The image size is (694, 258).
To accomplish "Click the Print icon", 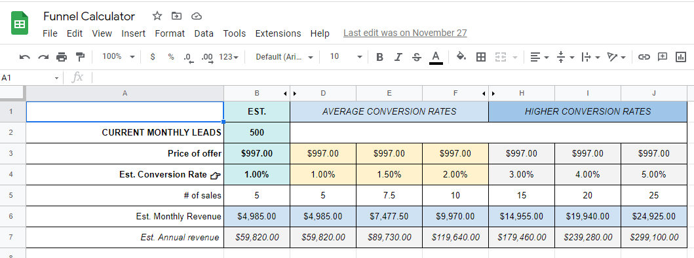I will tap(62, 57).
